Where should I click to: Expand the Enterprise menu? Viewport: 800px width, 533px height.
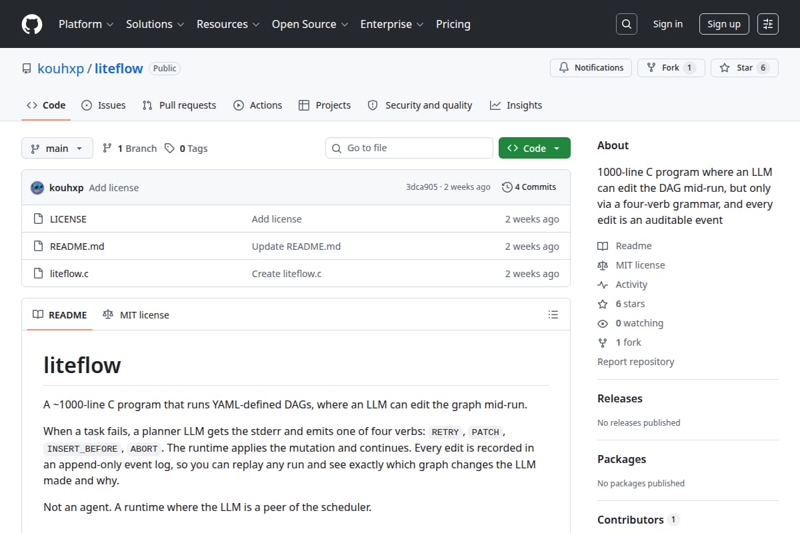coord(392,24)
